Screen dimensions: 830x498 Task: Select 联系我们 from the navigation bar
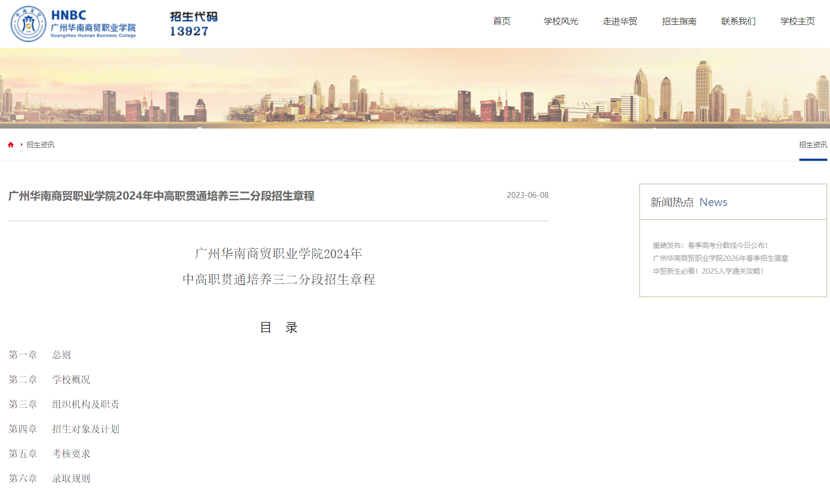tap(738, 22)
